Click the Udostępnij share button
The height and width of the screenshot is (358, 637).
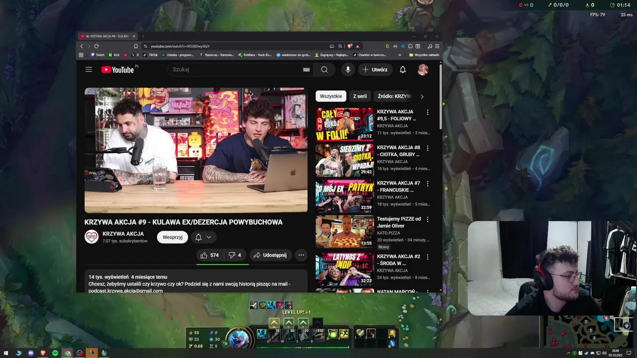270,255
